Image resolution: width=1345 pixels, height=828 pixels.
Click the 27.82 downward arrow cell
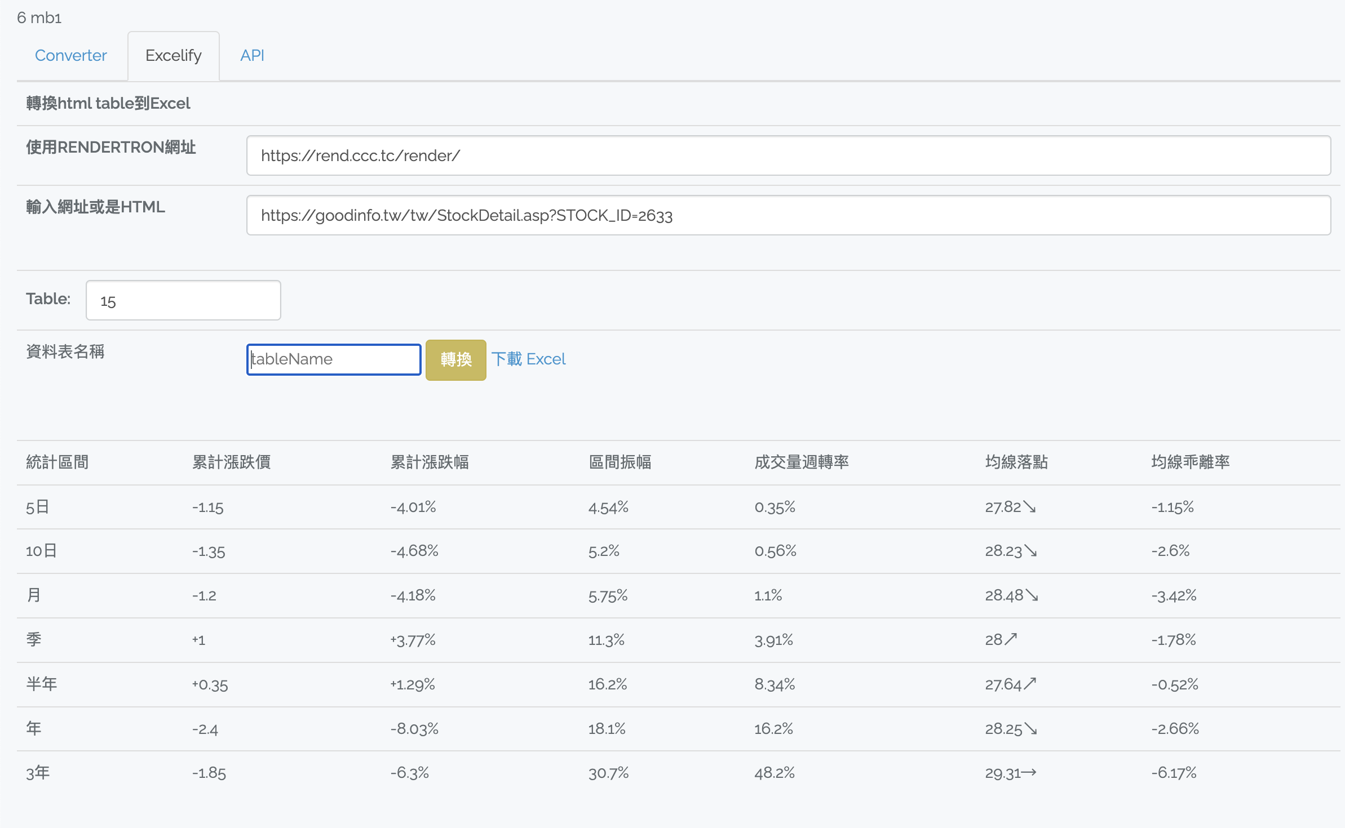1010,508
